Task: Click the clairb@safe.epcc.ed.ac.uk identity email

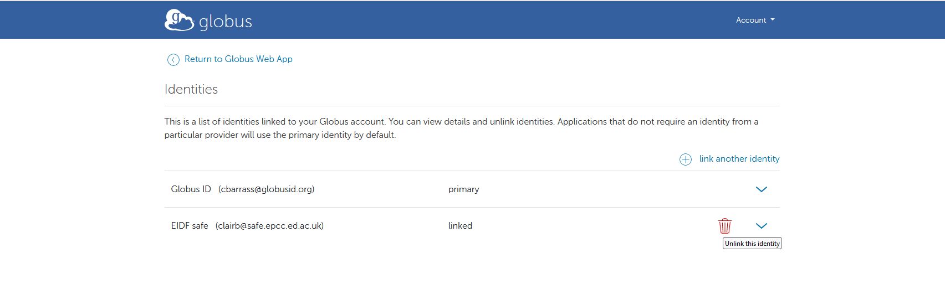Action: click(269, 226)
